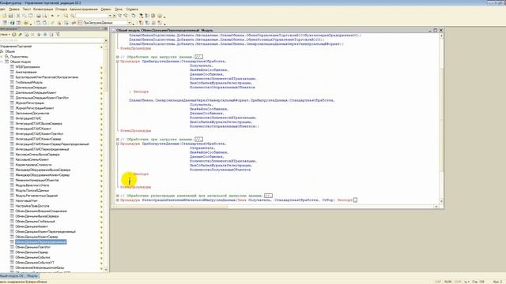Click the clear X beside the search field
The height and width of the screenshot is (284, 506).
click(x=114, y=16)
